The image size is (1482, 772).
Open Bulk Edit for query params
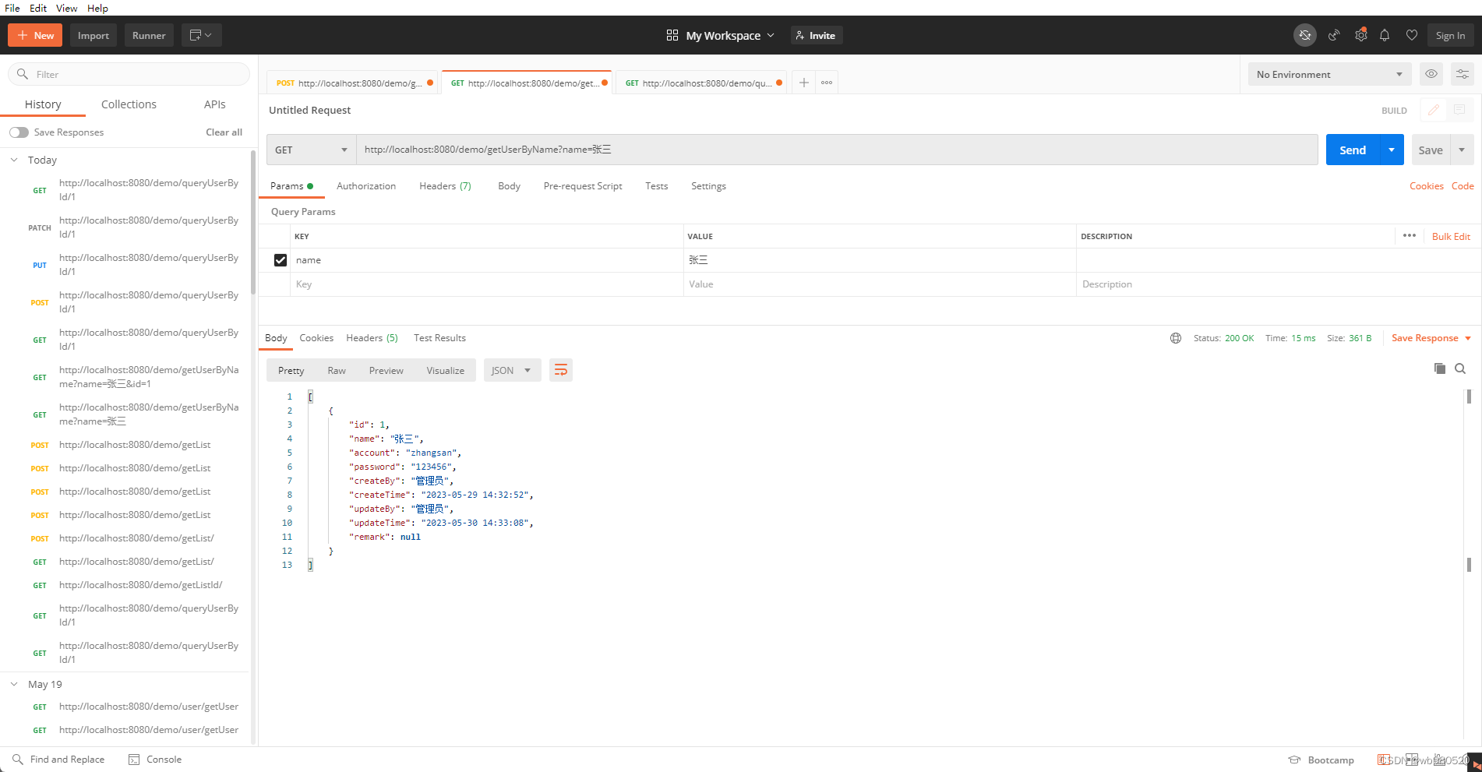tap(1451, 236)
